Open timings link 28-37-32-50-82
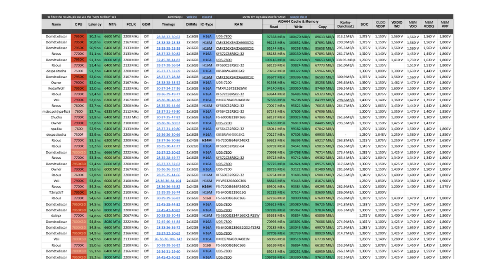The image size is (495, 259). point(168,53)
